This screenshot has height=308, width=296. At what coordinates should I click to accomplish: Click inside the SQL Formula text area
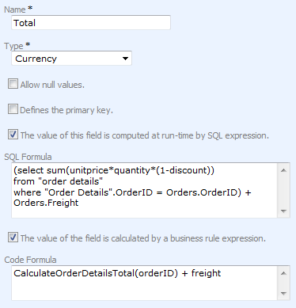pos(144,190)
